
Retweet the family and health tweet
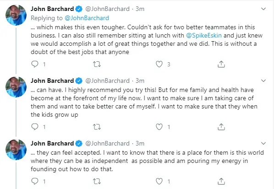tap(97, 127)
